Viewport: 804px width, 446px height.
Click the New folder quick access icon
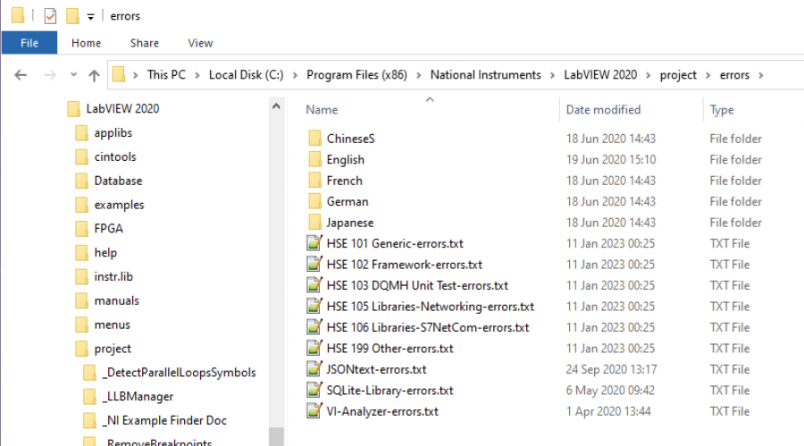(72, 16)
